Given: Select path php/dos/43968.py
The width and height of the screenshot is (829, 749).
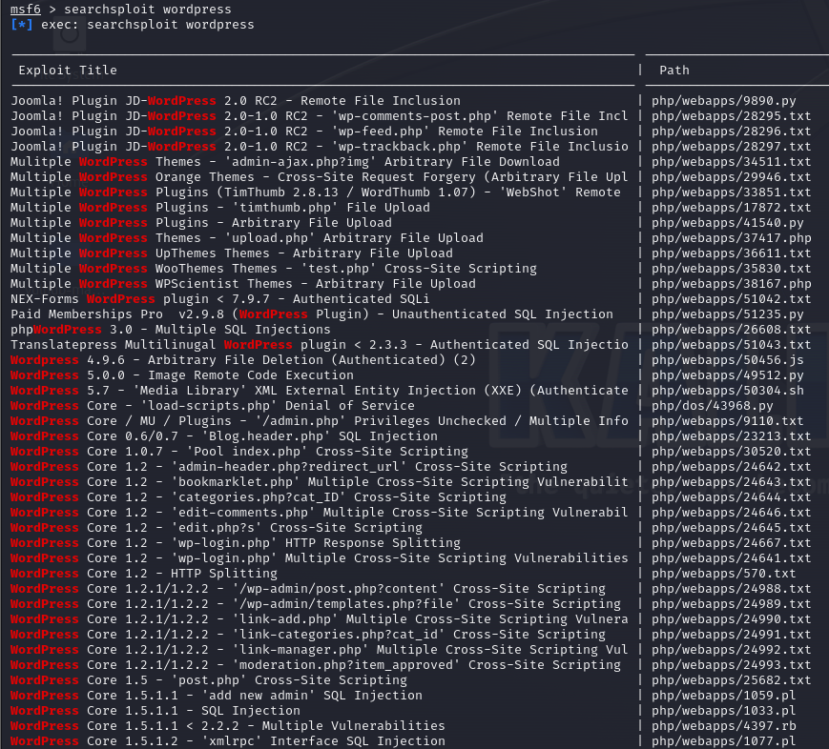Looking at the screenshot, I should click(x=713, y=406).
